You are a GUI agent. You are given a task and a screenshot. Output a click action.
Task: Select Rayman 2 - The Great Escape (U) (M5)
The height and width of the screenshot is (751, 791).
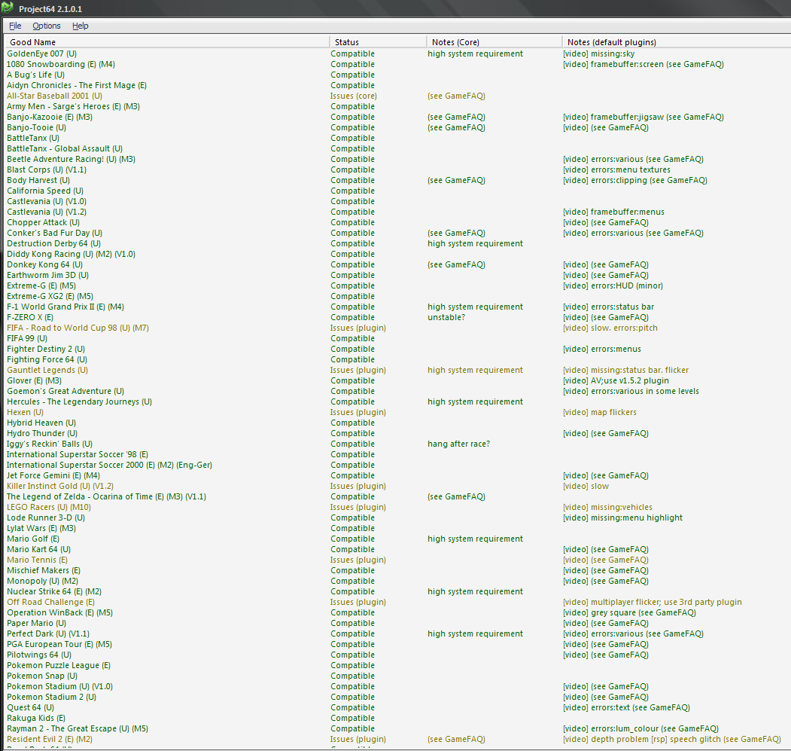(x=78, y=728)
